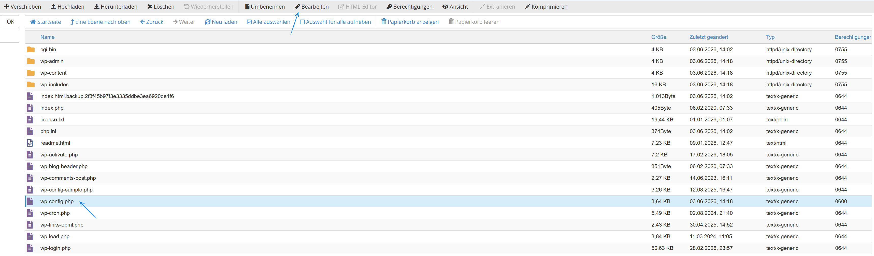Viewport: 874px width, 256px height.
Task: Open the Hochladen upload tool
Action: pos(67,7)
